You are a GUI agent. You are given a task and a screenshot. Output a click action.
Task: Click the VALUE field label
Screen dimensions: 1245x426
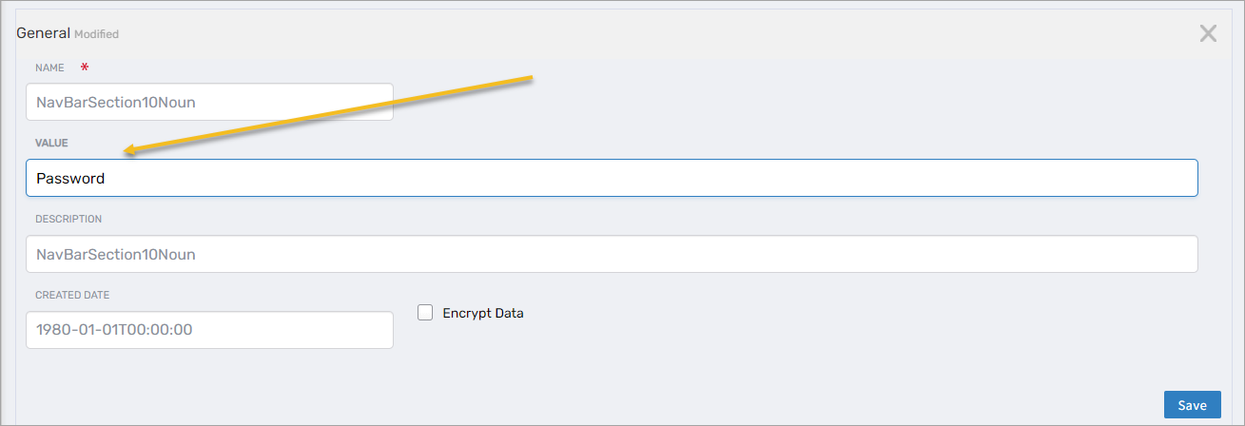click(x=51, y=143)
